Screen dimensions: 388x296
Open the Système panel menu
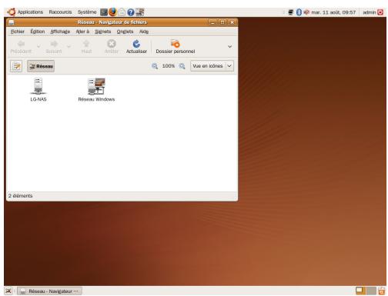point(87,12)
